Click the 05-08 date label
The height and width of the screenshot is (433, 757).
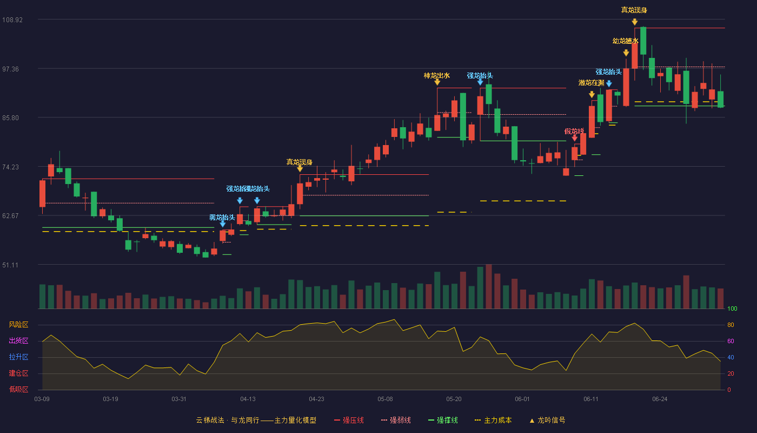[x=385, y=399]
